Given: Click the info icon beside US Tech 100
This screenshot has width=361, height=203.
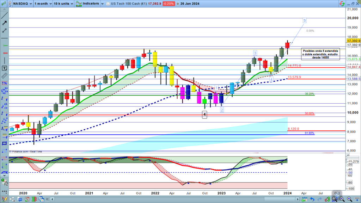Looking at the screenshot, I should click(x=107, y=4).
